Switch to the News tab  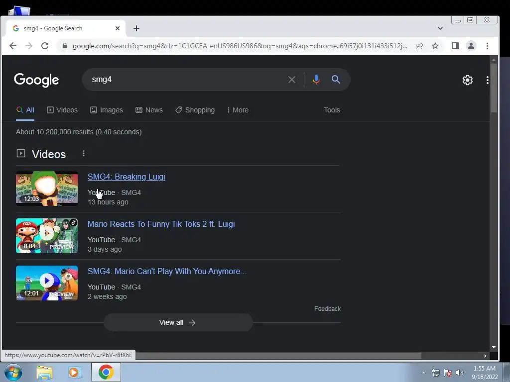[149, 110]
